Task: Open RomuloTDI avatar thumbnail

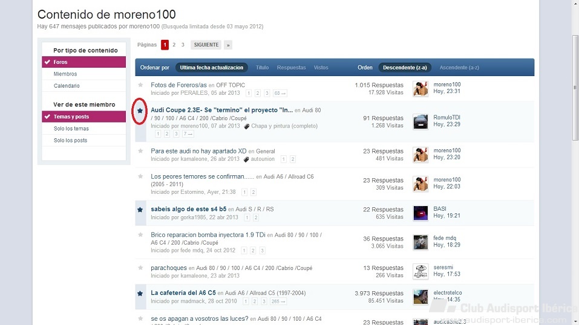Action: tap(420, 122)
